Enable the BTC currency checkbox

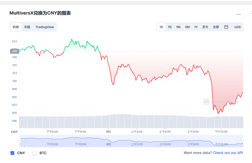pyautogui.click(x=35, y=153)
